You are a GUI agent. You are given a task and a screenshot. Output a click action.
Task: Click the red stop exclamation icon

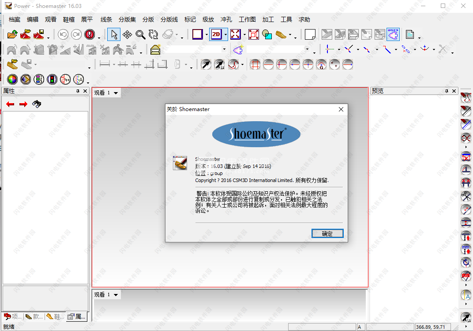pyautogui.click(x=90, y=34)
